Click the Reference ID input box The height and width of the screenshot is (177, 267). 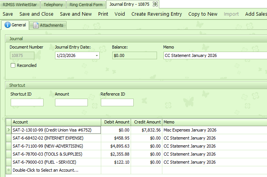coord(117,102)
